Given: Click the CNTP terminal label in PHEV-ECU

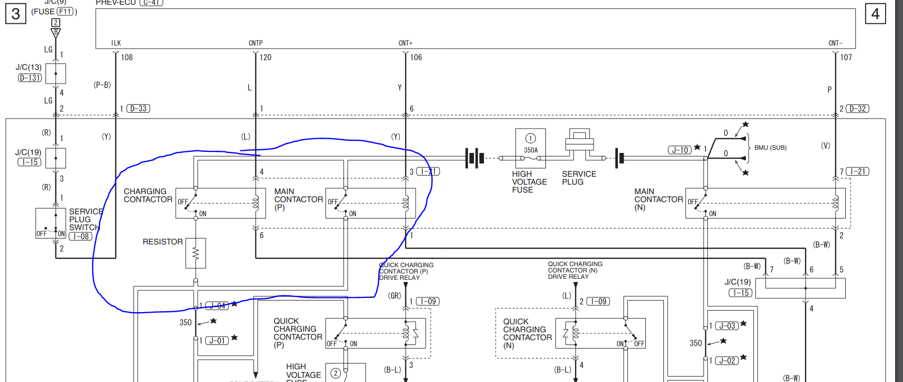Looking at the screenshot, I should 256,43.
